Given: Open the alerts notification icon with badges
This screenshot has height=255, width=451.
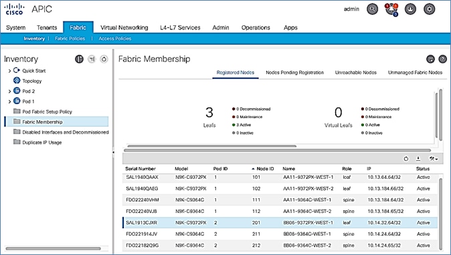Looking at the screenshot, I should [391, 9].
